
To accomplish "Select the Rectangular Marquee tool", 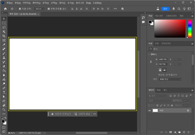I will click(4, 23).
